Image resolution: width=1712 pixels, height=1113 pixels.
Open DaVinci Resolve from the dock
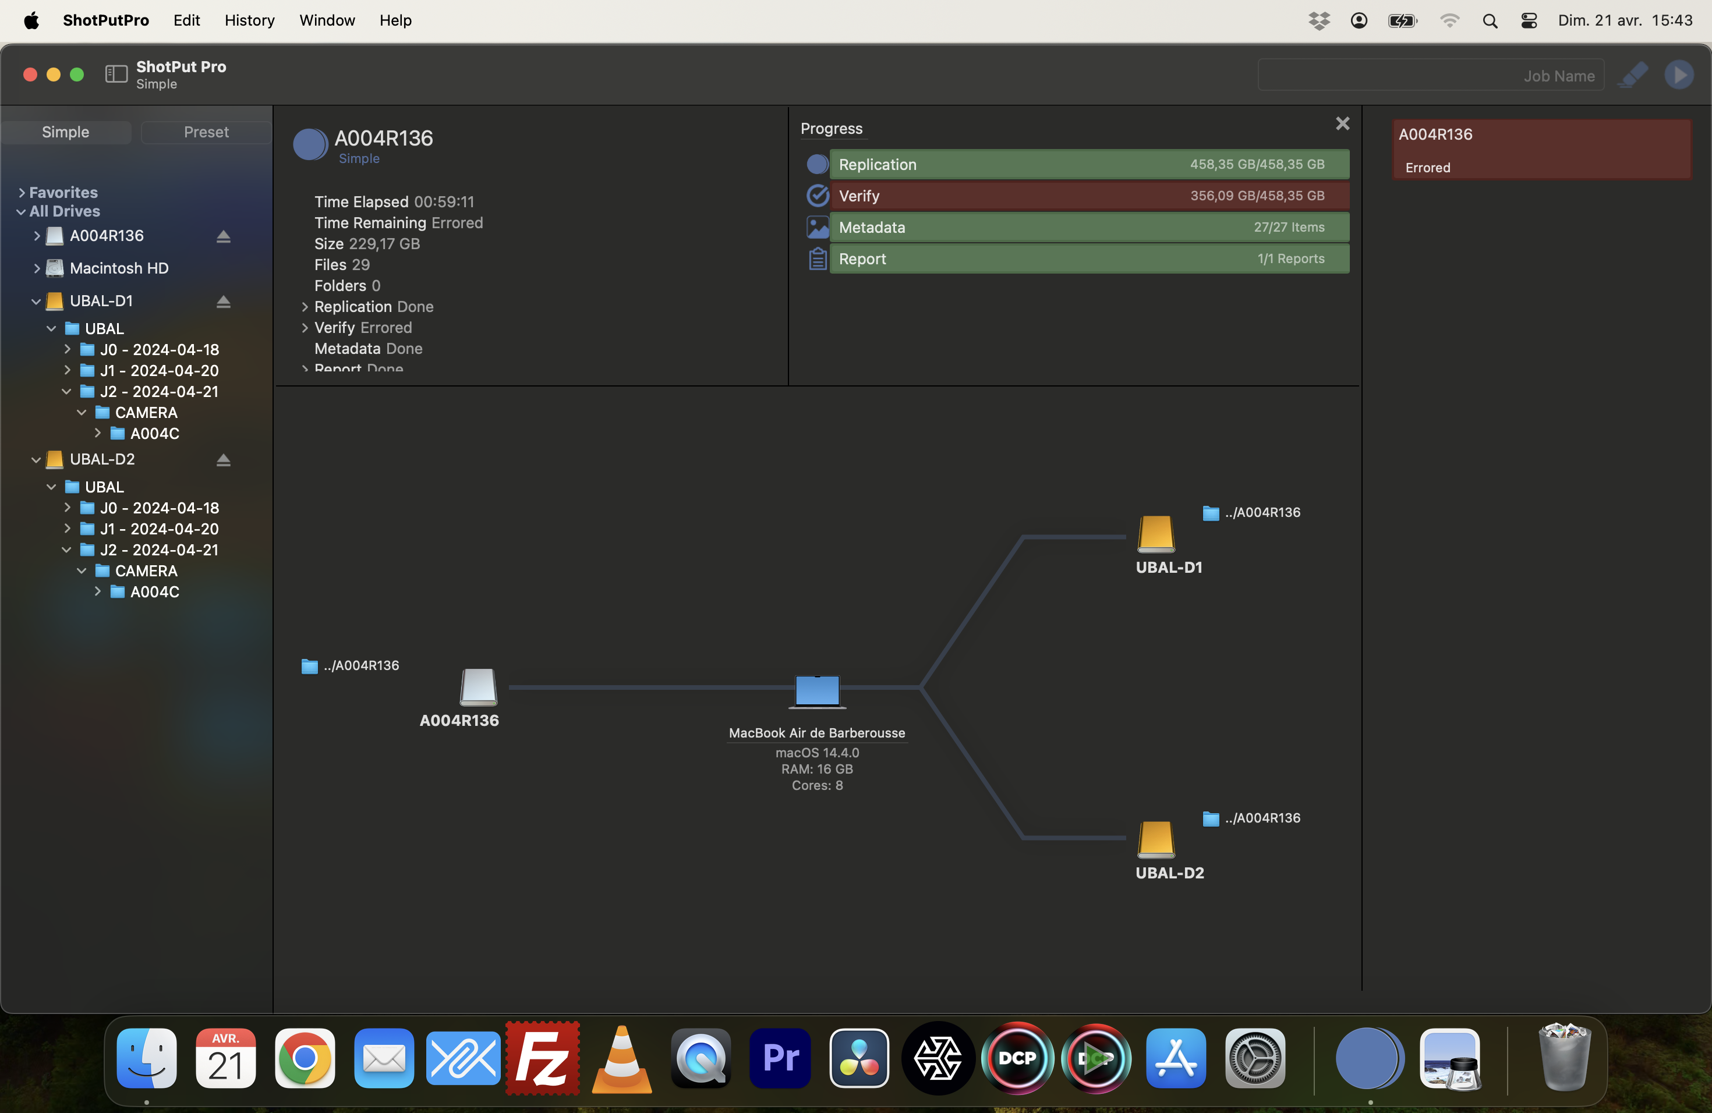[x=859, y=1058]
